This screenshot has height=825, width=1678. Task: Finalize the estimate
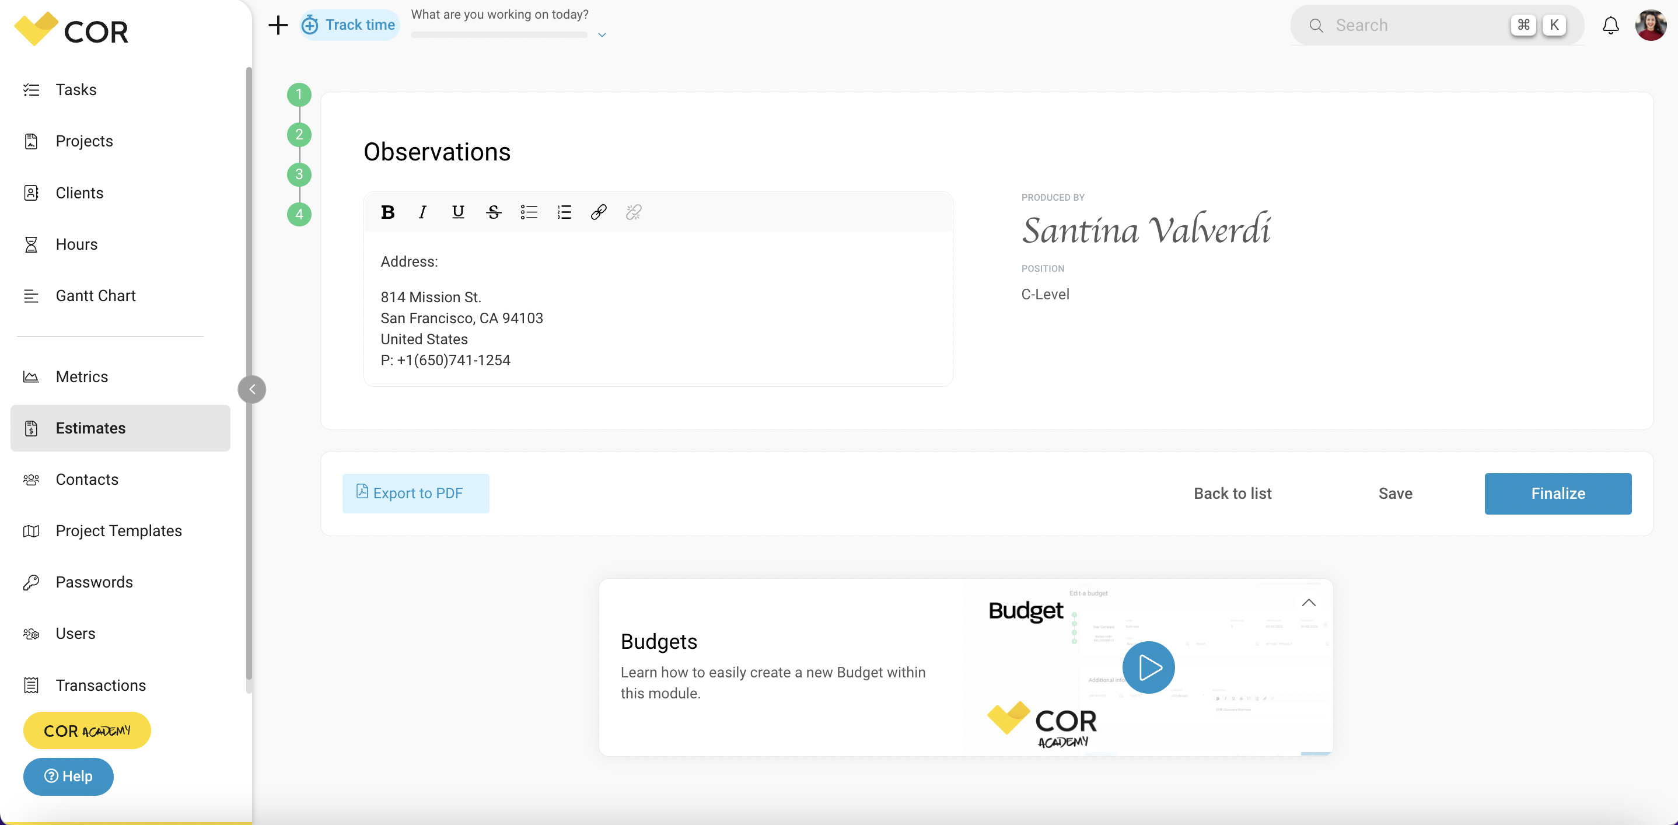[x=1557, y=493]
